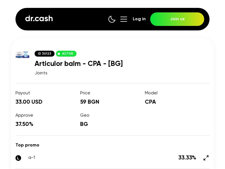225x169 pixels.
Task: Click the 33.33% promo rate value
Action: click(187, 158)
